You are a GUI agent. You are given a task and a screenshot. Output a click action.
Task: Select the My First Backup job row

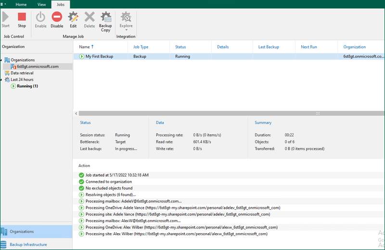(x=229, y=56)
